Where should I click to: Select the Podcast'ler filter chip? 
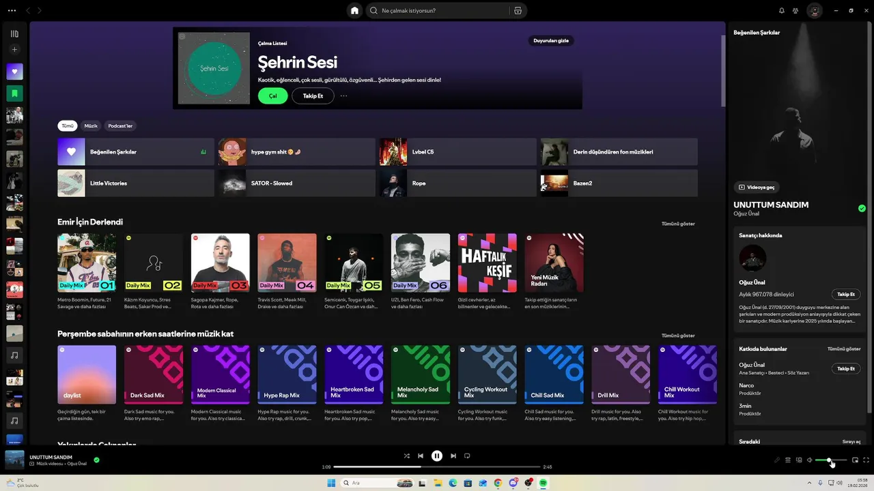pos(120,125)
